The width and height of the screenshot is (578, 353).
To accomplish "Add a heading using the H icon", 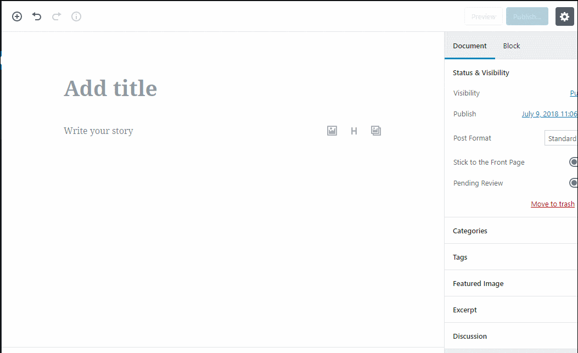I will click(353, 131).
